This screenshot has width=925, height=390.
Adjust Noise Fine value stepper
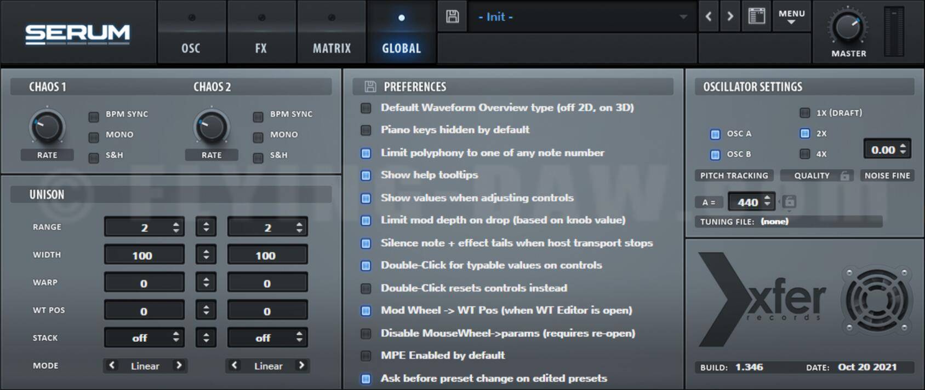(903, 149)
